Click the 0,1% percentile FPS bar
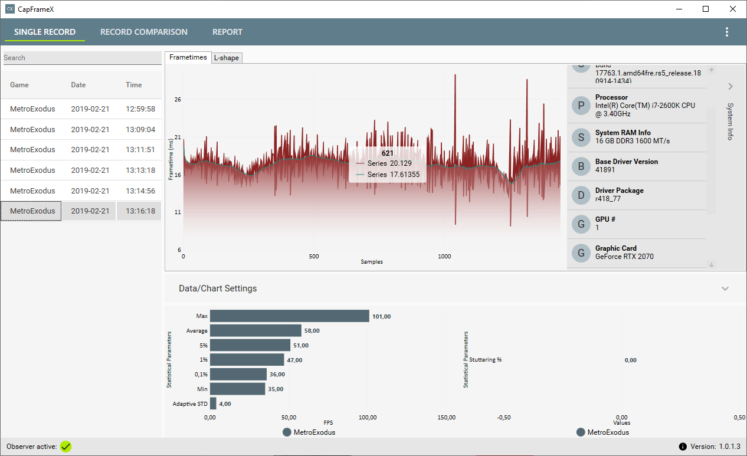The image size is (747, 456). [238, 374]
